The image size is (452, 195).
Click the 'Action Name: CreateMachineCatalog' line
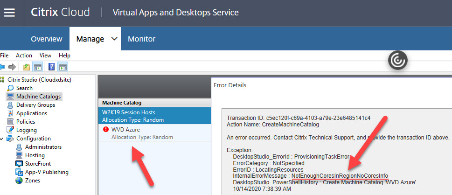click(272, 125)
